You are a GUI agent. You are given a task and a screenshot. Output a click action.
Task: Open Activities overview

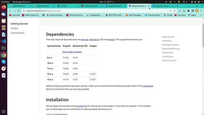(5, 2)
